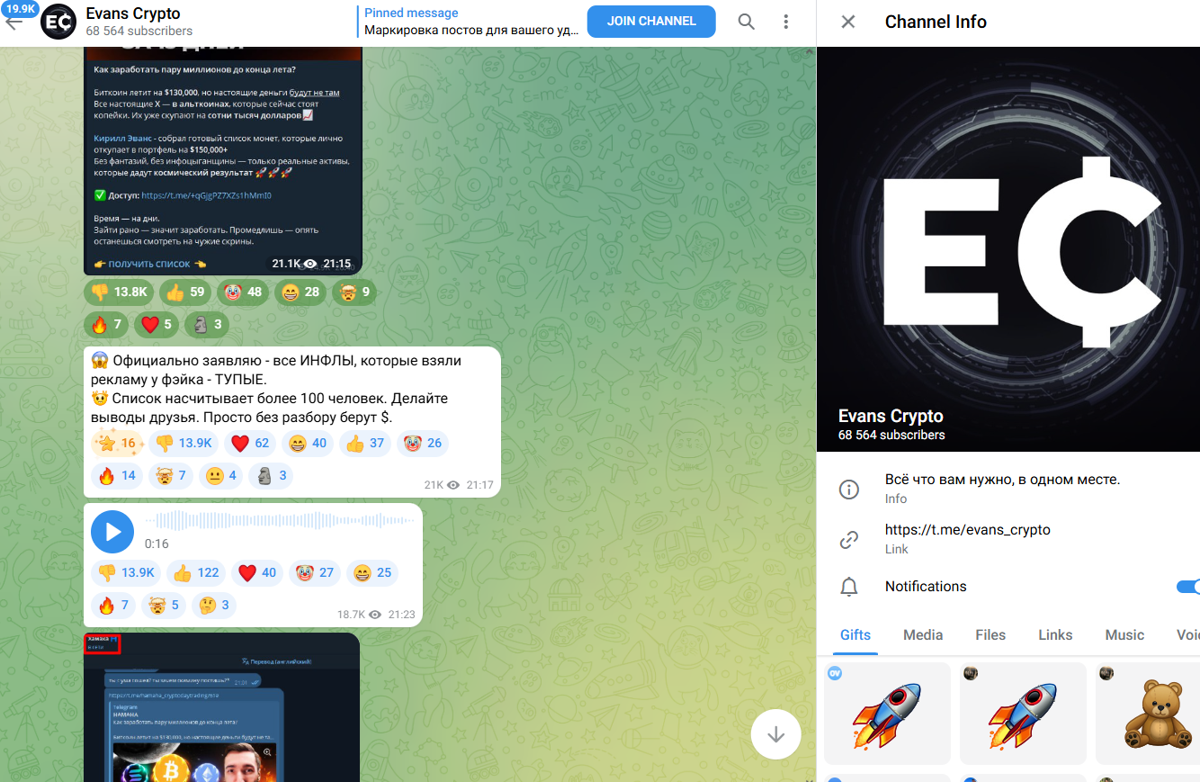Click grinning reaction with 28 count
The width and height of the screenshot is (1200, 782).
pos(300,292)
